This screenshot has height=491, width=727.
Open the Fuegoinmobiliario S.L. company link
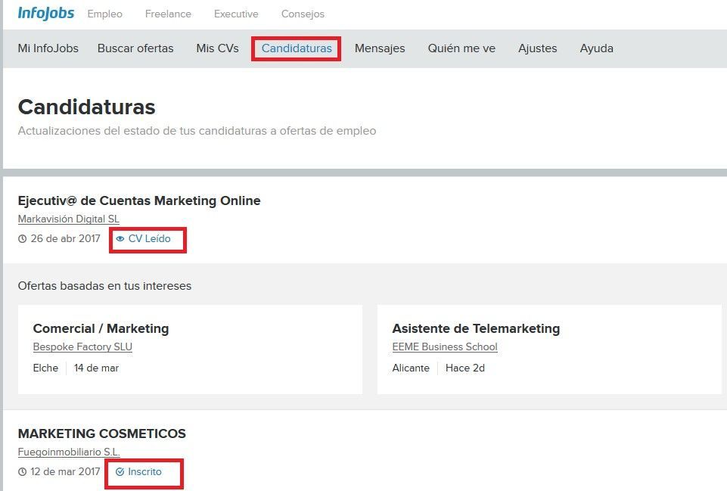pyautogui.click(x=69, y=452)
